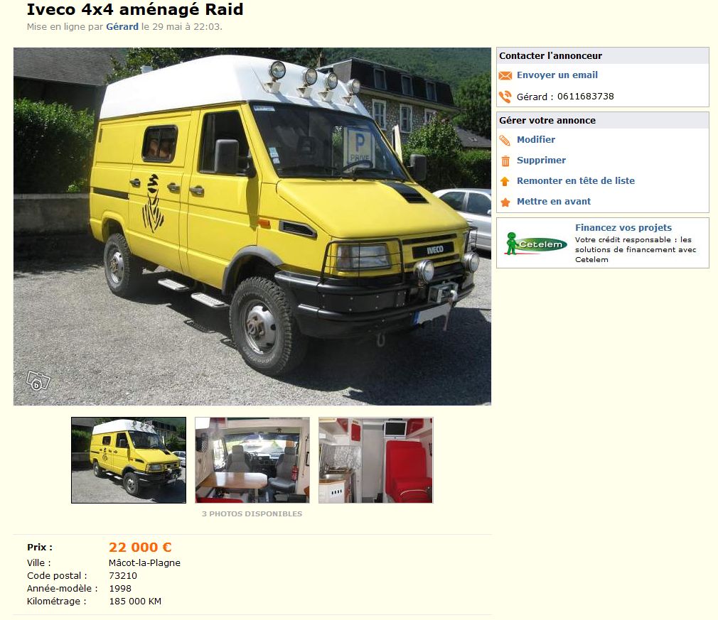Viewport: 718px width, 620px height.
Task: Click the large yellow Iveco van photo
Action: tap(252, 227)
